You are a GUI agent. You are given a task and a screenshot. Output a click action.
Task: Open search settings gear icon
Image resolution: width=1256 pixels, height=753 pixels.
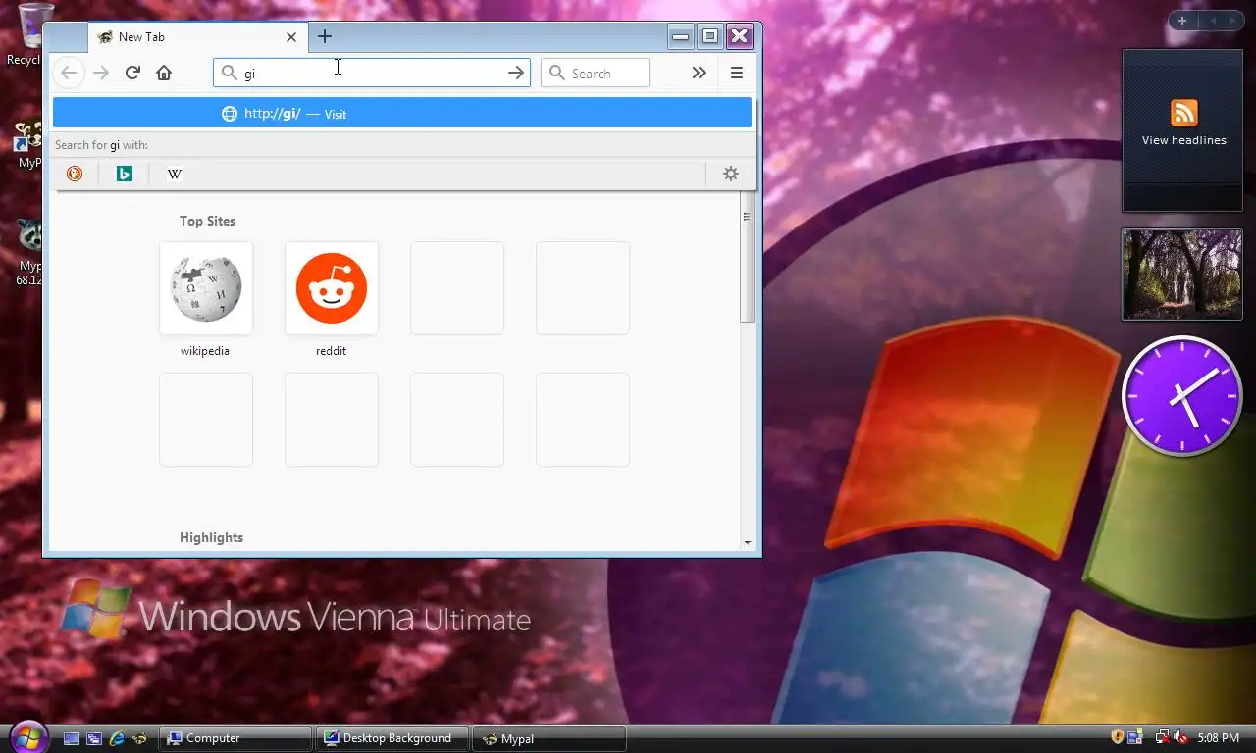pyautogui.click(x=731, y=174)
